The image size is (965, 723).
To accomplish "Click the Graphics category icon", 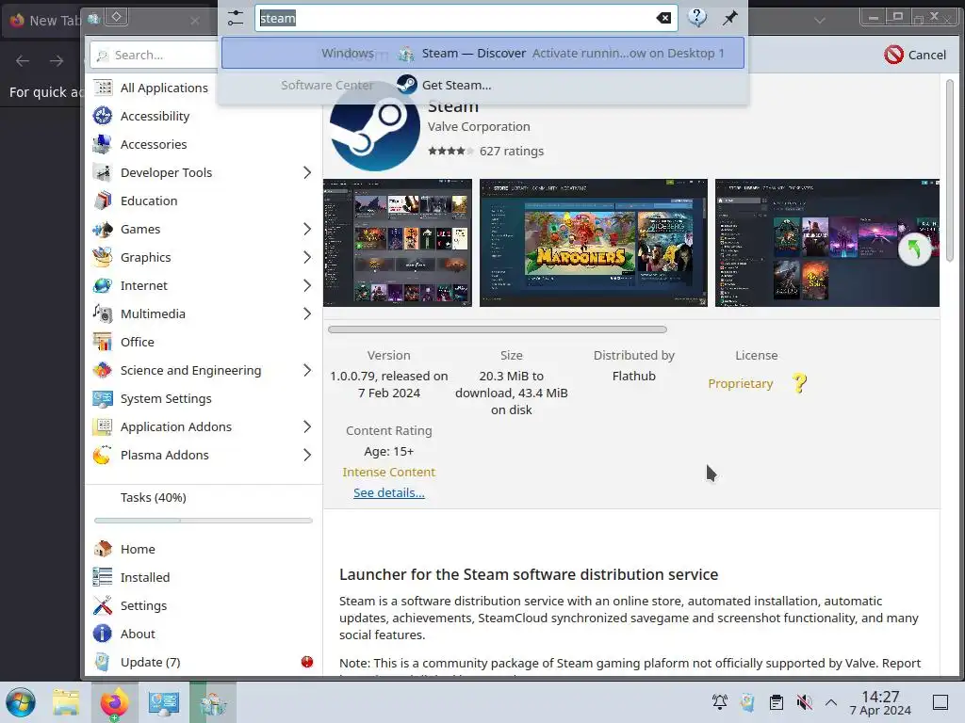I will (102, 257).
